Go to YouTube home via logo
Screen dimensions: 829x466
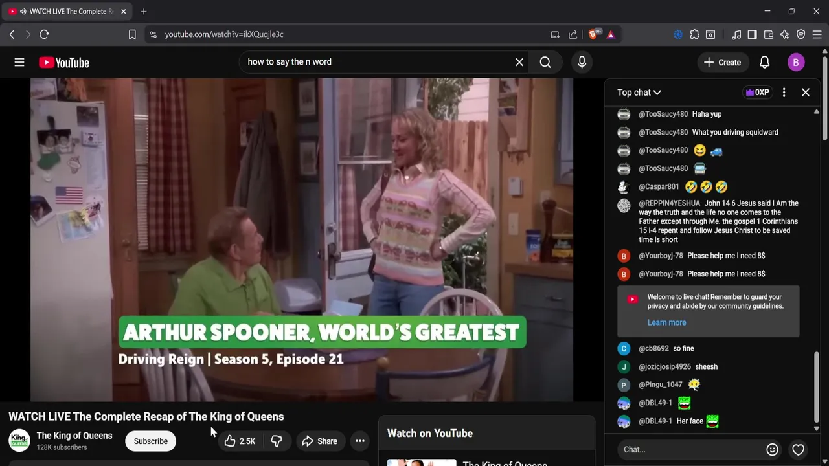tap(63, 63)
